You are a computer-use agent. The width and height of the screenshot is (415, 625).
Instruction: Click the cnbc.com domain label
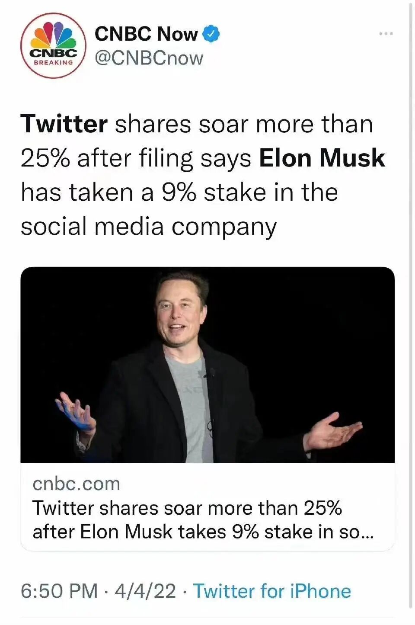point(76,484)
